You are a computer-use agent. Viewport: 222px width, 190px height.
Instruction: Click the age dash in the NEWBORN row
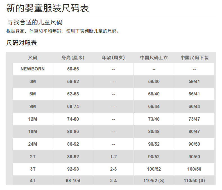tap(114, 69)
